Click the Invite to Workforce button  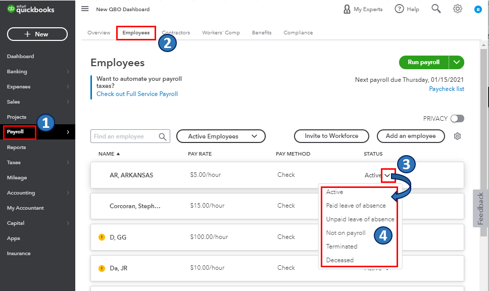pyautogui.click(x=331, y=136)
